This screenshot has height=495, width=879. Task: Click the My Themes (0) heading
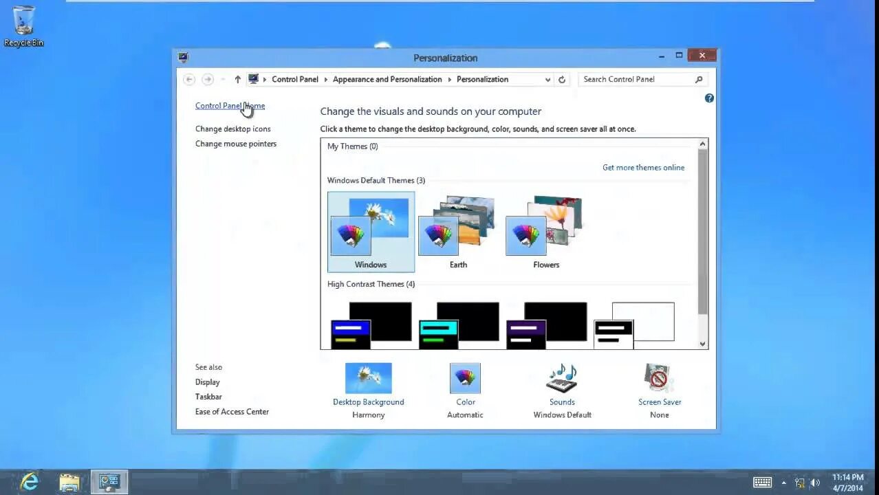click(x=352, y=146)
